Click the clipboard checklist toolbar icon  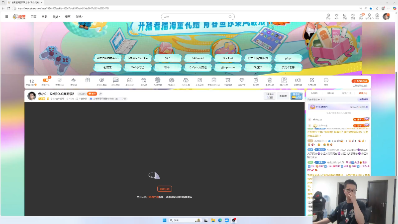[x=214, y=80]
